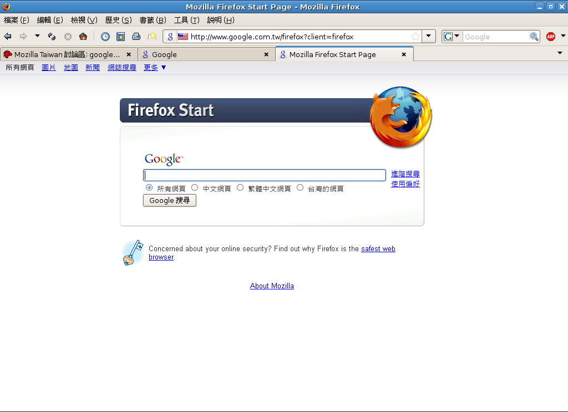Open the list all tabs dropdown
The height and width of the screenshot is (412, 568).
pyautogui.click(x=560, y=53)
